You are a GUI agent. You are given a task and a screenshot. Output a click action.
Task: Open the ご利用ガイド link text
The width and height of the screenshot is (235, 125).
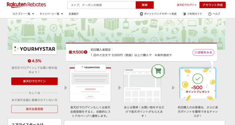pos(194,14)
